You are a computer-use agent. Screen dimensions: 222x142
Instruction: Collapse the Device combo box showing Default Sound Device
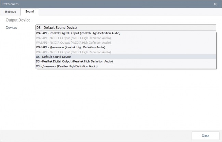click(x=126, y=27)
